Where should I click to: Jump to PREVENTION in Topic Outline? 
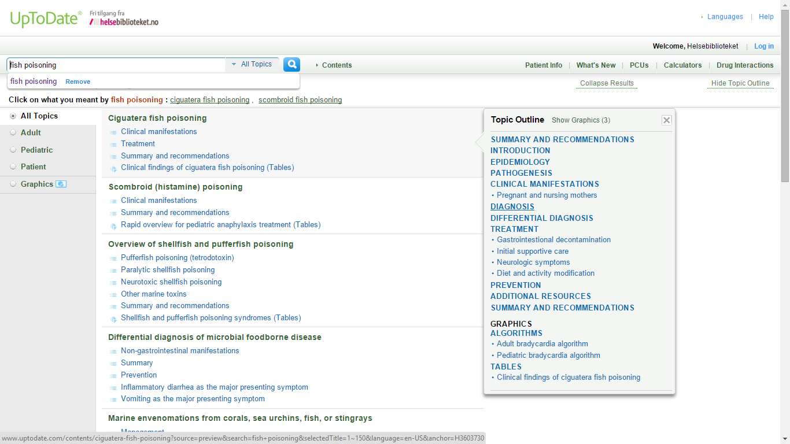pos(516,285)
